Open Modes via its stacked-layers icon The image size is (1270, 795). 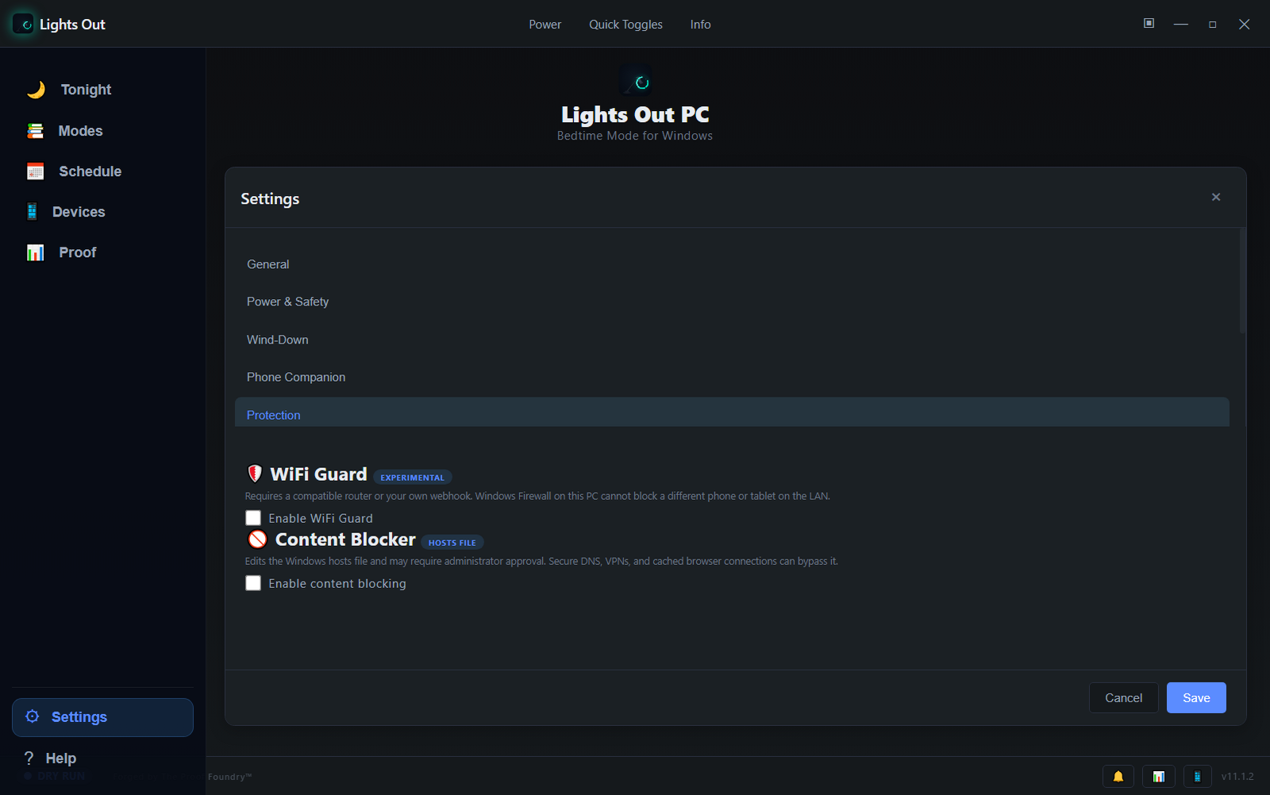point(36,131)
